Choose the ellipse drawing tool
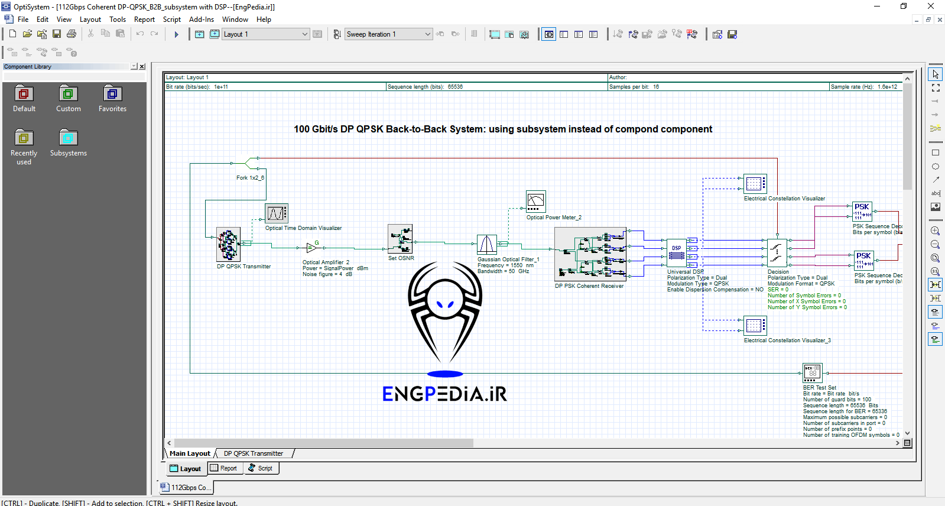Viewport: 945px width, 506px height. (x=936, y=166)
